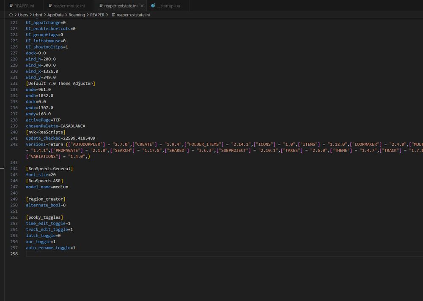Screen dimensions: 423x301
Task: Click the AppData breadcrumb item
Action: [55, 14]
